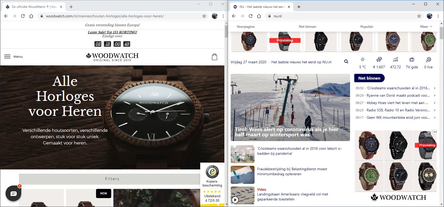
Task: Select the Net binnen tab on NU.nl
Action: click(307, 27)
